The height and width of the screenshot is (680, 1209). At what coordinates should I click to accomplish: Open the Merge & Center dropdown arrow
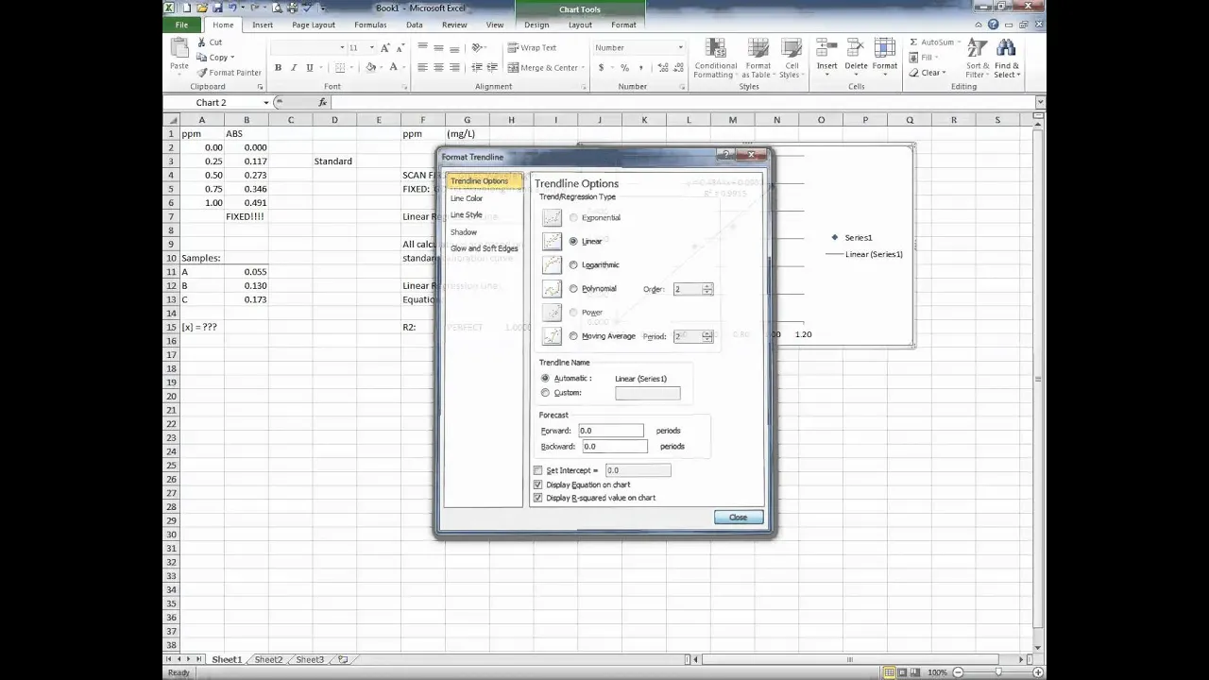pos(585,68)
